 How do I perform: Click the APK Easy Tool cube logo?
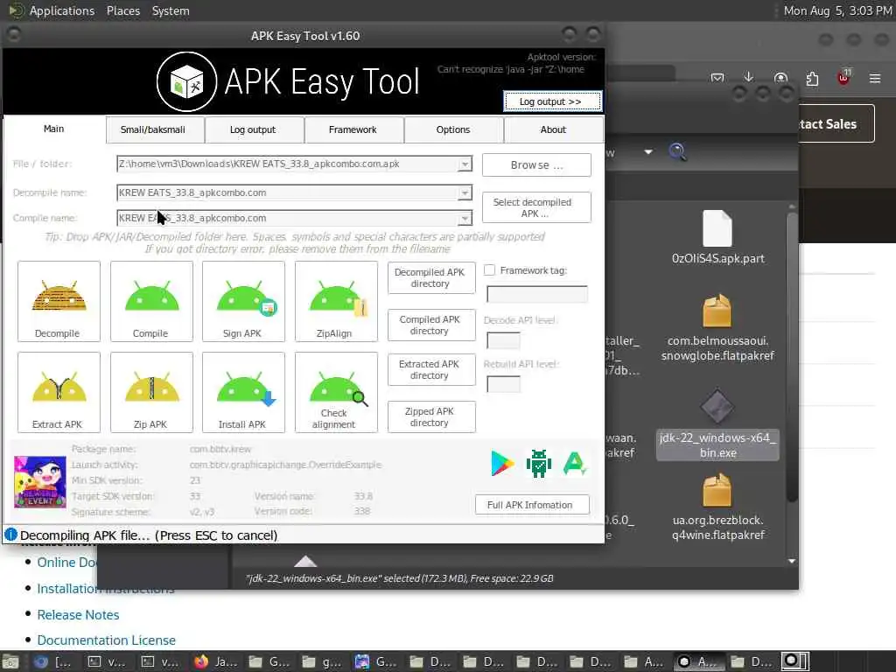pos(187,81)
